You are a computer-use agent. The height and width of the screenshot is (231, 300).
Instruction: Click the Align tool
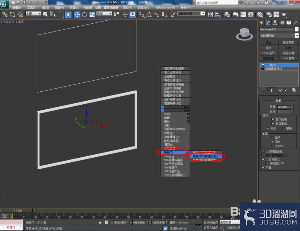click(x=218, y=14)
